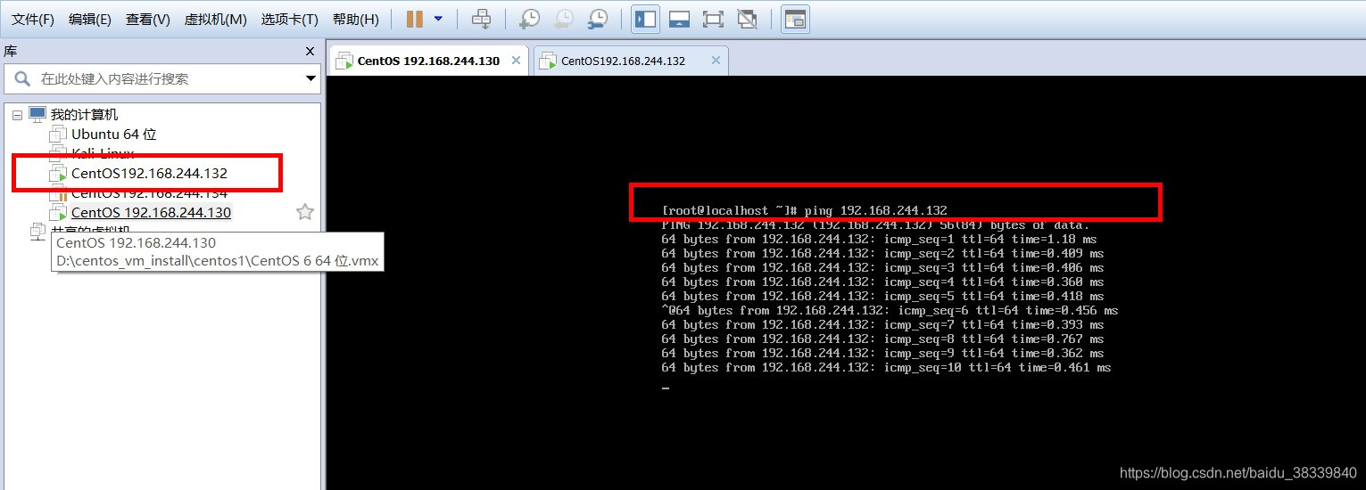Click the running VM icon for CentOS 192.168.244.130
This screenshot has width=1366, height=490.
[x=58, y=213]
